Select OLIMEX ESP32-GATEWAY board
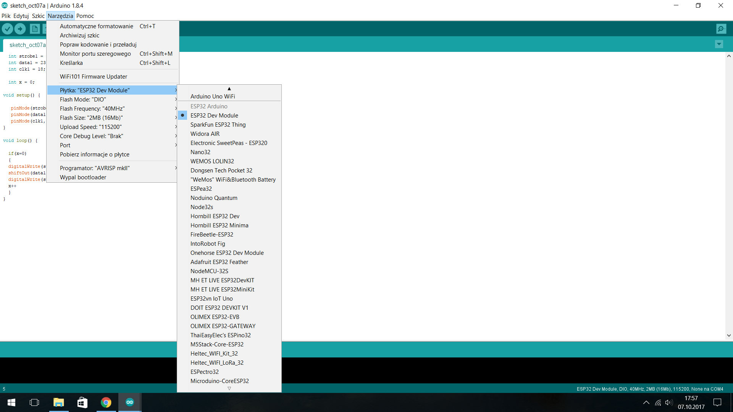 pyautogui.click(x=229, y=326)
